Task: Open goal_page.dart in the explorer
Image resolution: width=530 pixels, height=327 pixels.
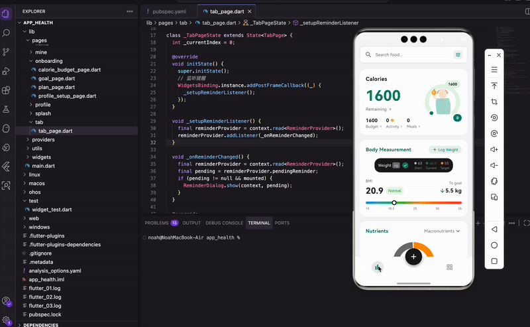Action: pyautogui.click(x=56, y=78)
